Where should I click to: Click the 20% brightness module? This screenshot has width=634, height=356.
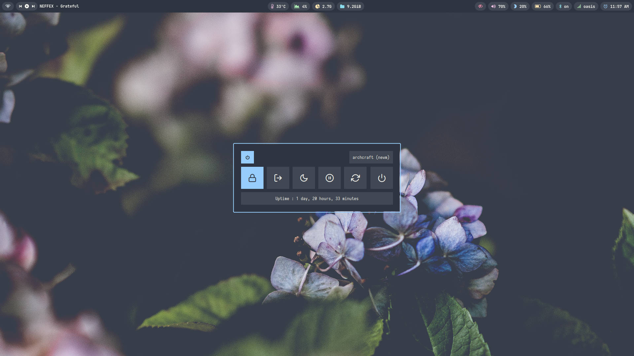(x=520, y=6)
